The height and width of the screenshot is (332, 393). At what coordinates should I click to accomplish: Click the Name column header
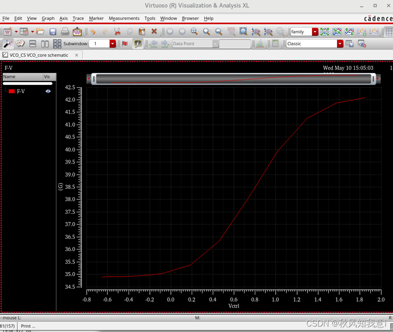tap(23, 77)
